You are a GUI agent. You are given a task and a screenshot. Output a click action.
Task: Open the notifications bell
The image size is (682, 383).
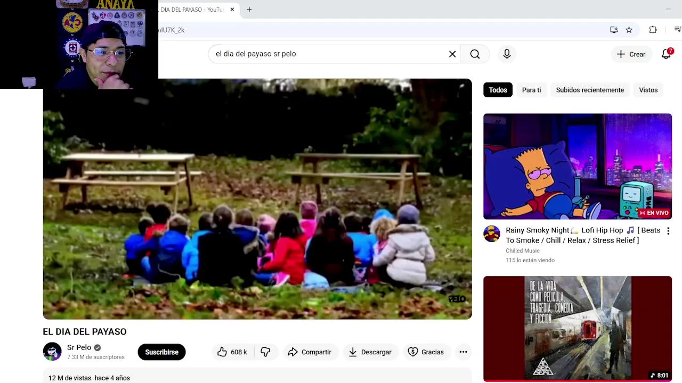pyautogui.click(x=667, y=54)
